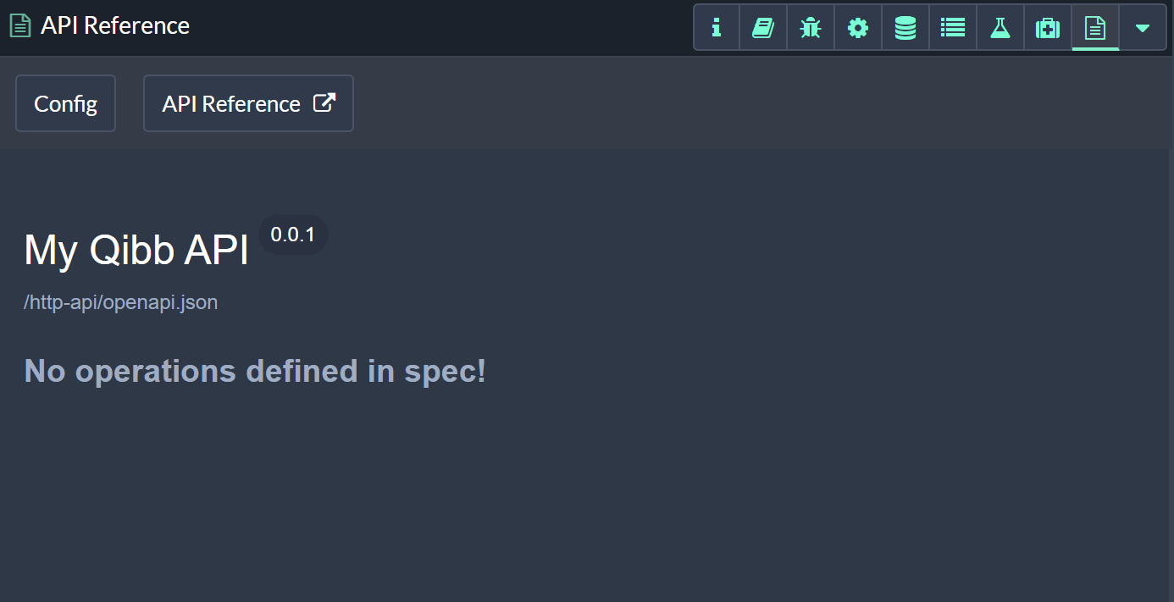Viewport: 1174px width, 602px height.
Task: Expand the toolbar dropdown arrow
Action: point(1143,28)
